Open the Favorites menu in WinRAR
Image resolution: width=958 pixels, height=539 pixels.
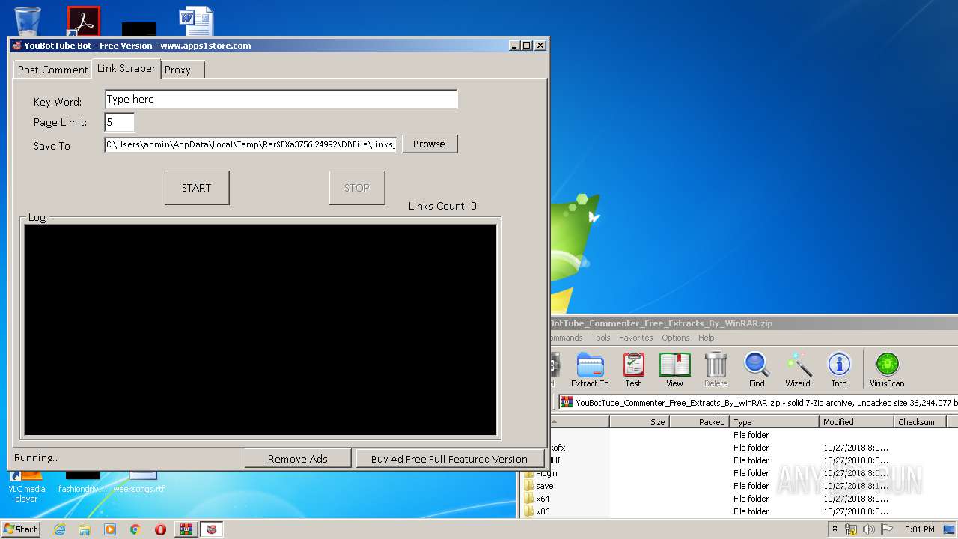(x=635, y=338)
